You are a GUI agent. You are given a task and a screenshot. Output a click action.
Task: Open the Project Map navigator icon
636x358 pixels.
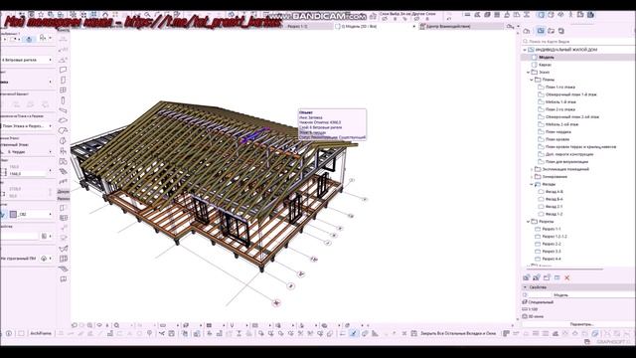tap(527, 31)
